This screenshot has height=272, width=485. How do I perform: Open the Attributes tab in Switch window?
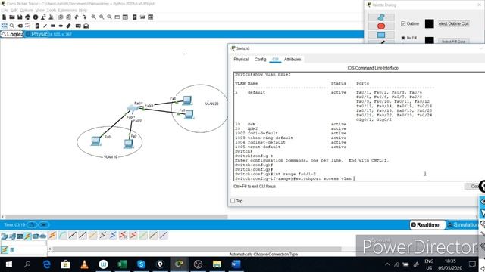pos(293,59)
